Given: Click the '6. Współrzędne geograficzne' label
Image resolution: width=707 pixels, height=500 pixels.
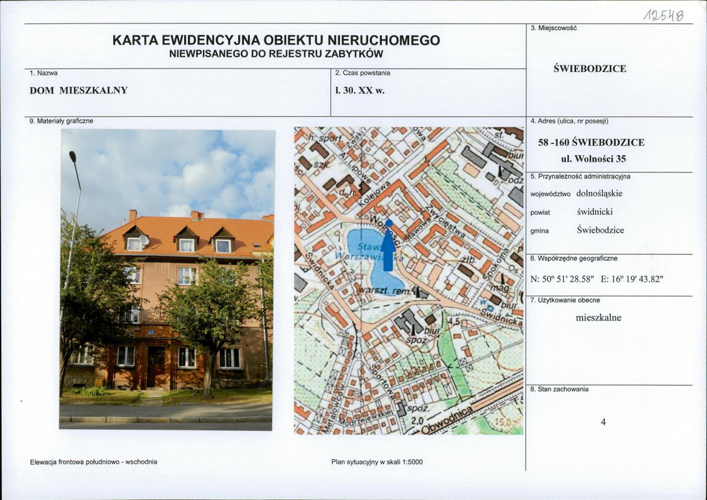Looking at the screenshot, I should [574, 259].
